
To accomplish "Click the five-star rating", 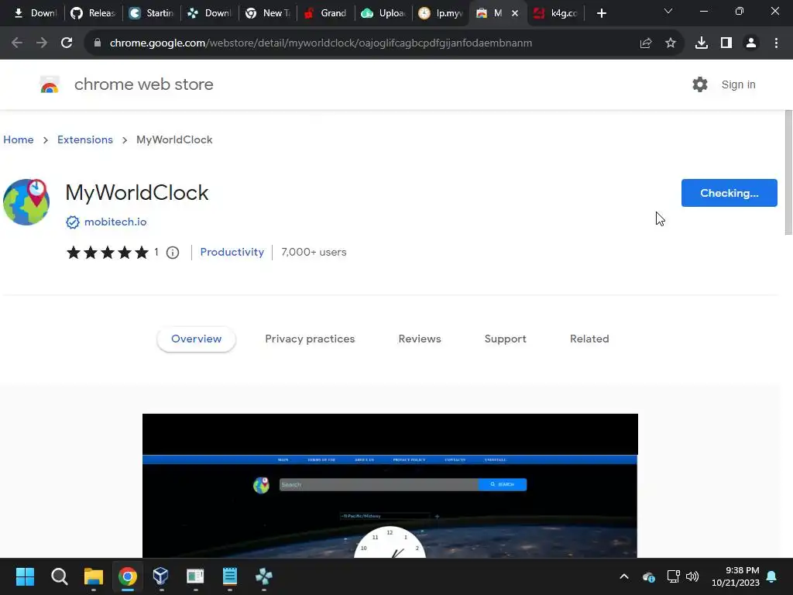I will pos(108,253).
